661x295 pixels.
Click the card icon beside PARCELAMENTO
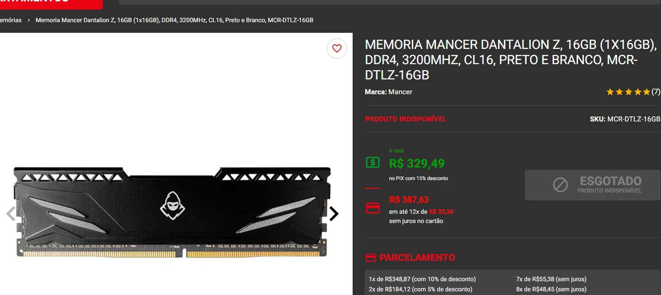coord(370,258)
